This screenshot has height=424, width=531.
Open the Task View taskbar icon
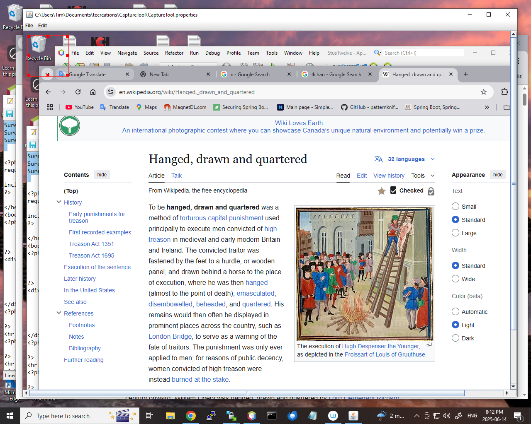click(149, 416)
